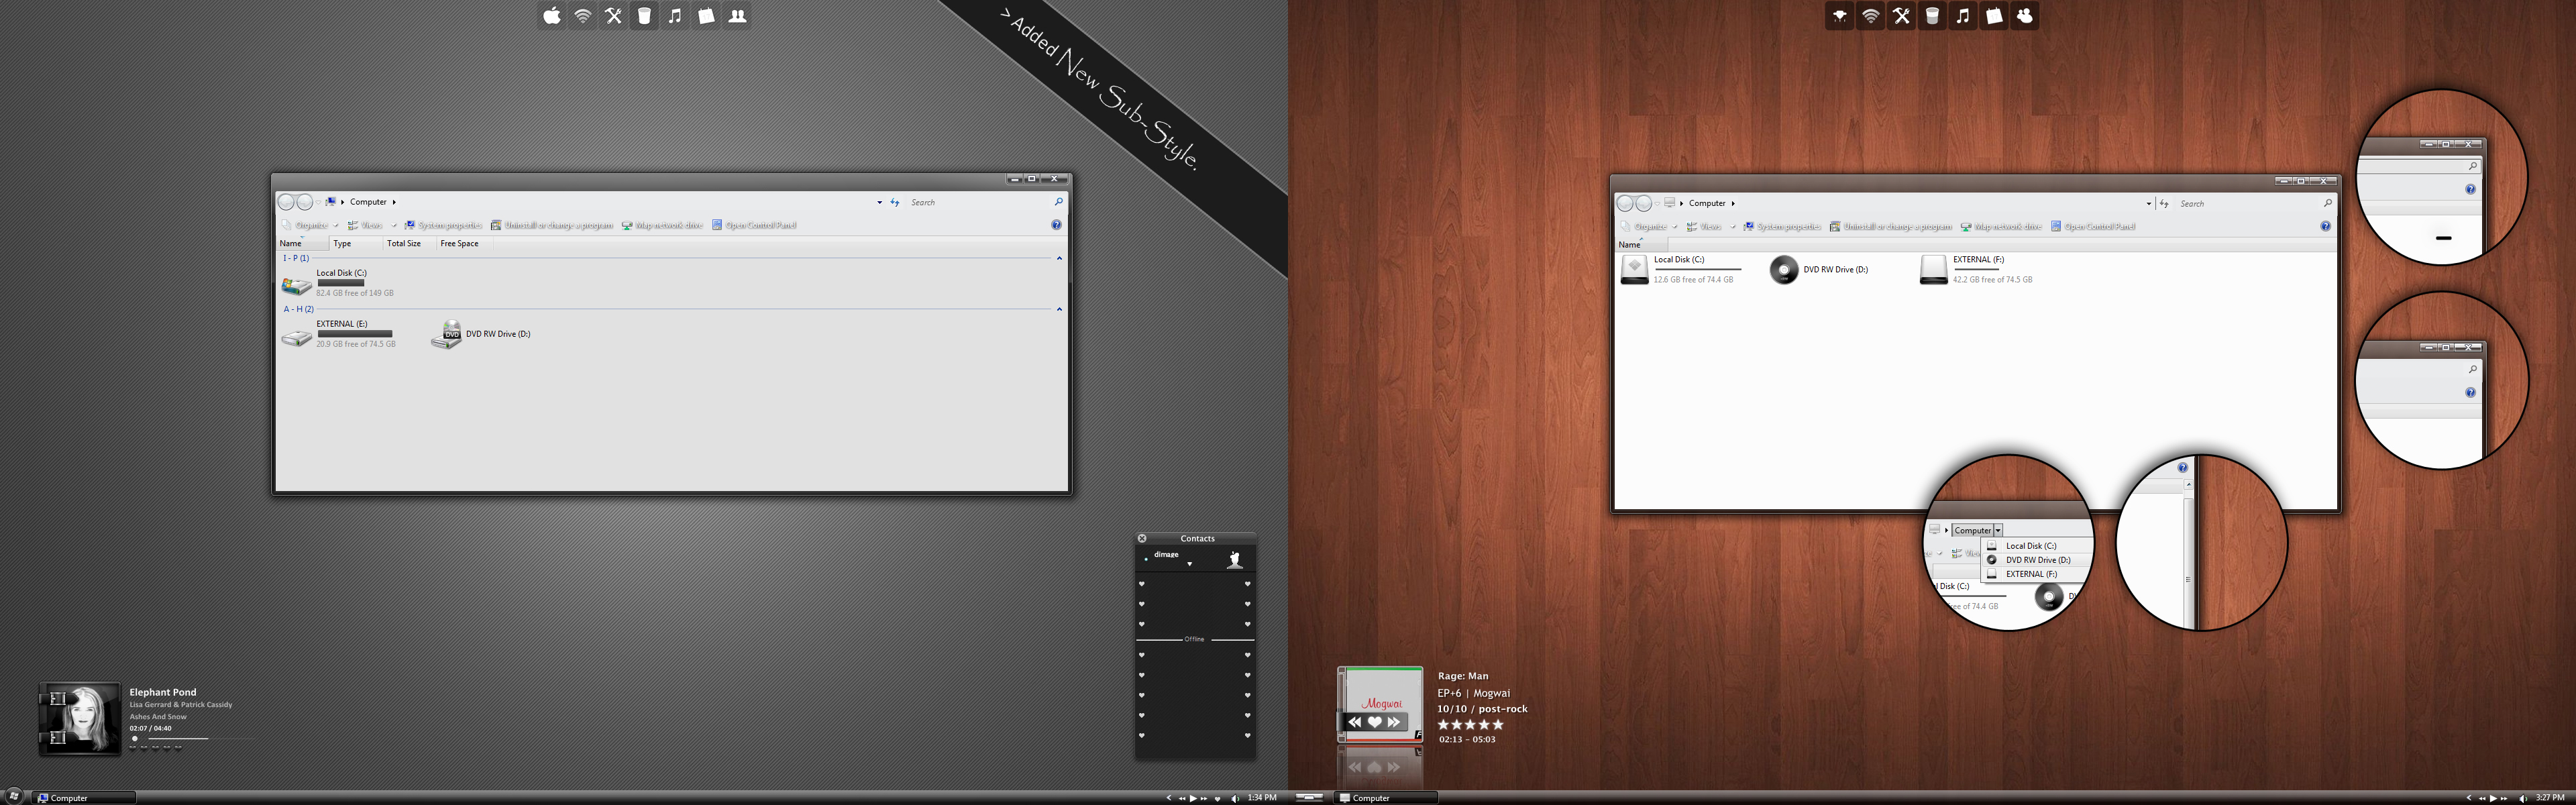Expand the address bar history dropdown in gray window
This screenshot has width=2576, height=805.
(x=879, y=202)
